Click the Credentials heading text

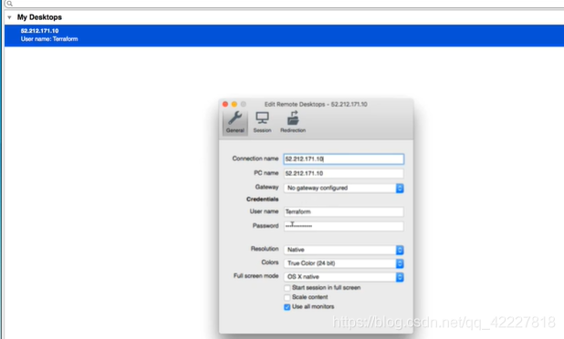click(262, 199)
